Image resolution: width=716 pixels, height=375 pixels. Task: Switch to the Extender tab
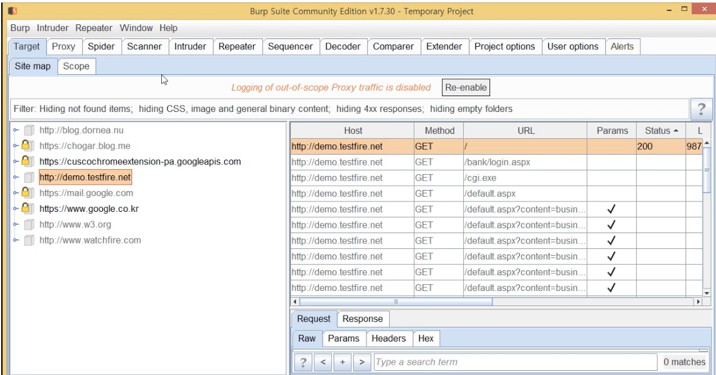pyautogui.click(x=444, y=47)
